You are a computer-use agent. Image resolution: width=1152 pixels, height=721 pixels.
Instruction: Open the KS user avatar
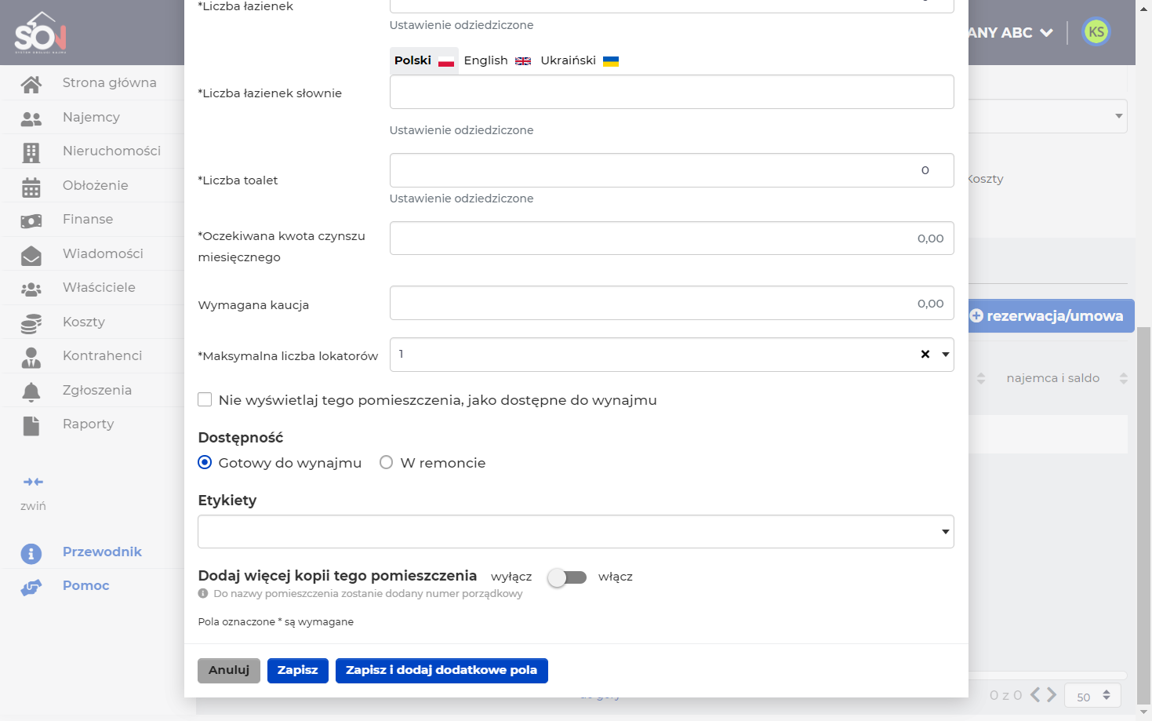coord(1096,32)
